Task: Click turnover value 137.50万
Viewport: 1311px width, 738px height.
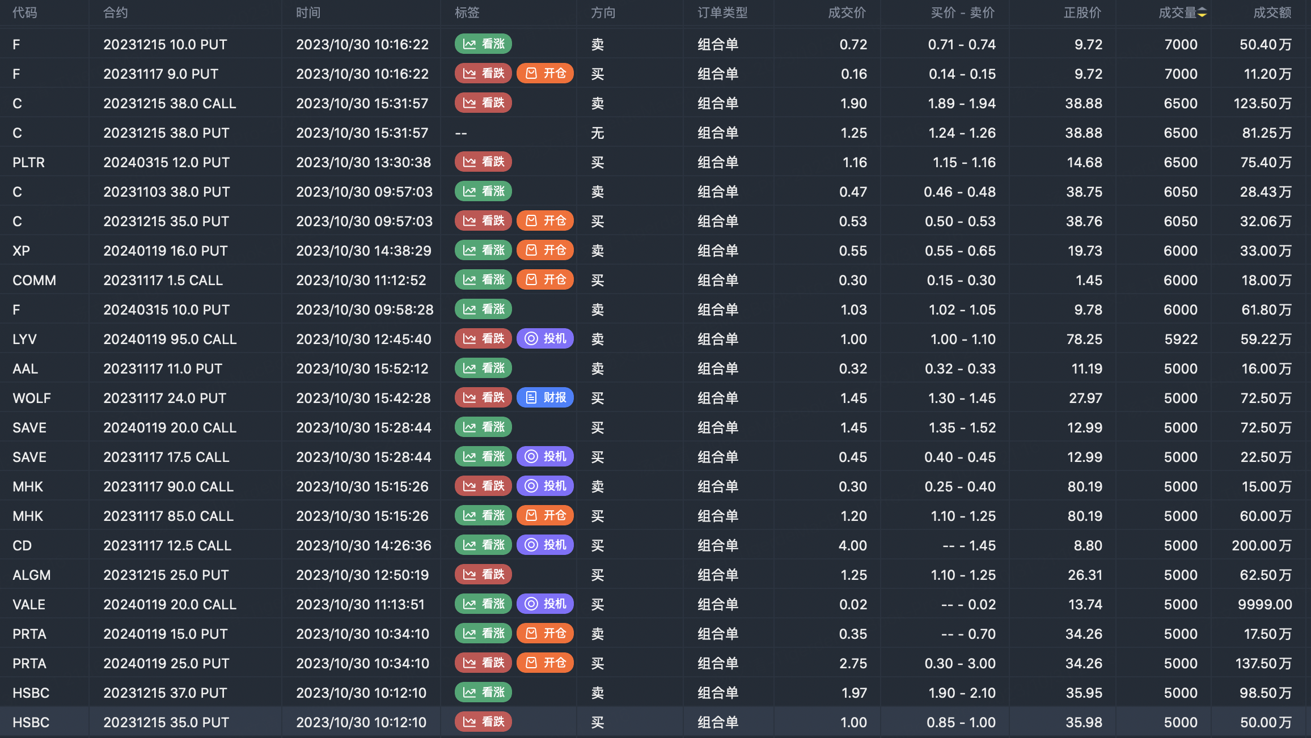Action: pyautogui.click(x=1263, y=663)
